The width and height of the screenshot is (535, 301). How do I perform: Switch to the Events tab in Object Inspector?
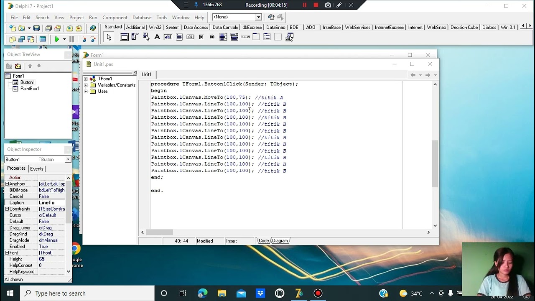[x=37, y=169]
